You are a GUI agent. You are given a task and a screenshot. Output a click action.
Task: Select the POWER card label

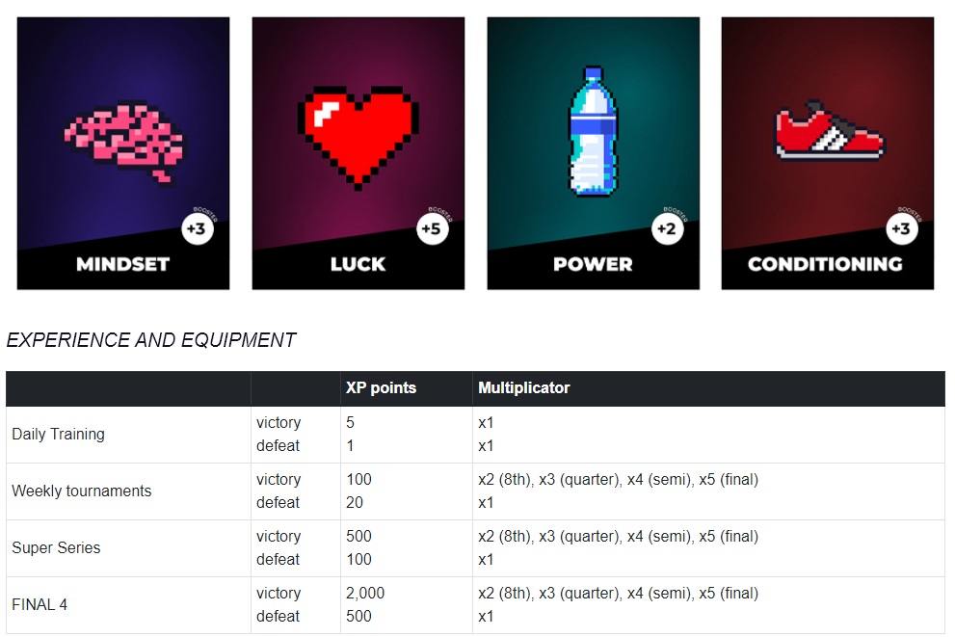pos(593,264)
